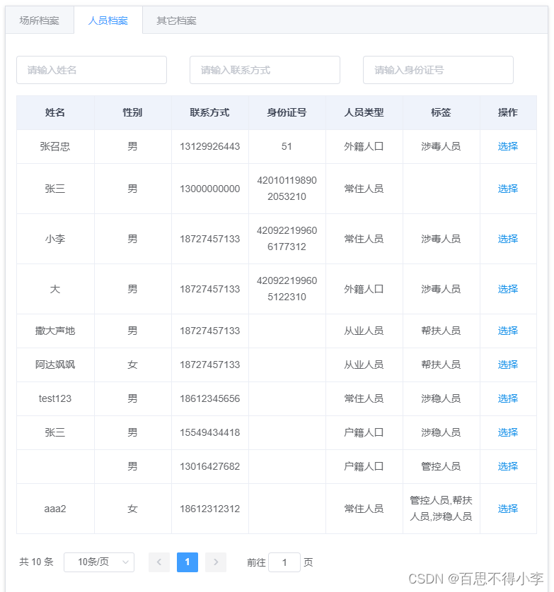Image resolution: width=554 pixels, height=592 pixels.
Task: Click the name cell 撒大声地
Action: (x=55, y=331)
